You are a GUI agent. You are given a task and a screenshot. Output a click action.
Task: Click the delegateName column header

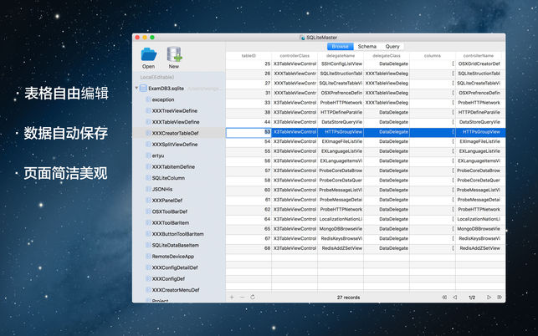[x=341, y=54]
